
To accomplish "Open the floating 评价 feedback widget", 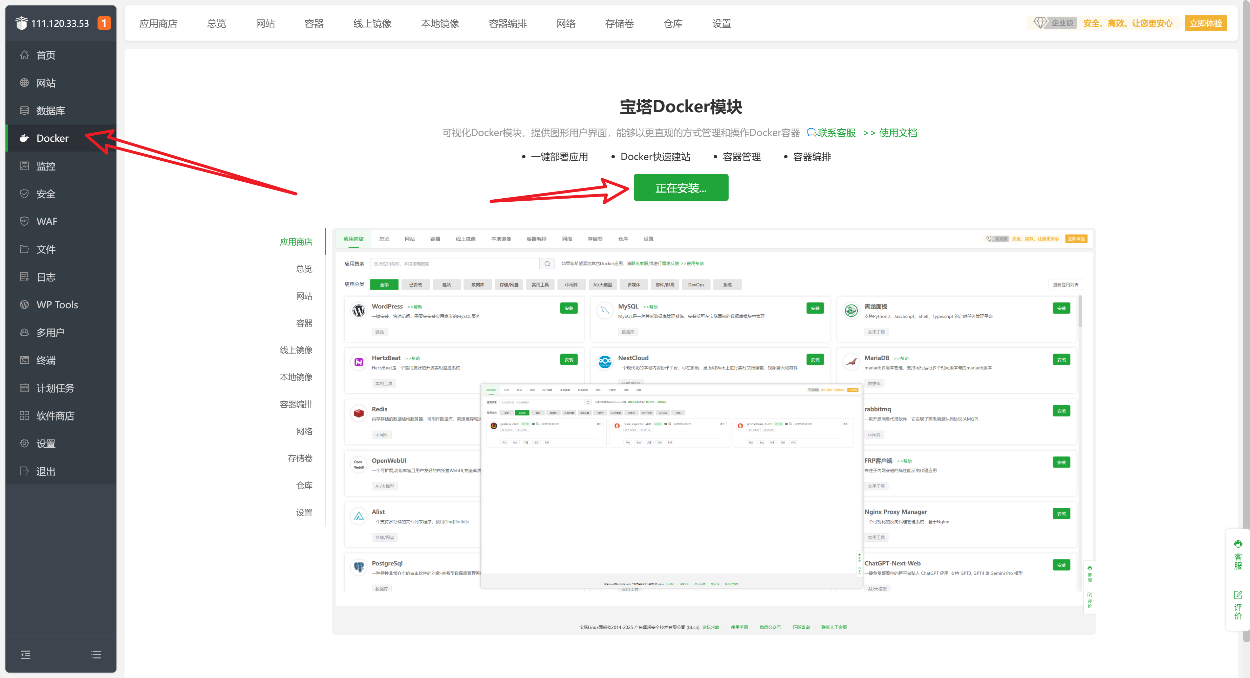I will tap(1238, 605).
